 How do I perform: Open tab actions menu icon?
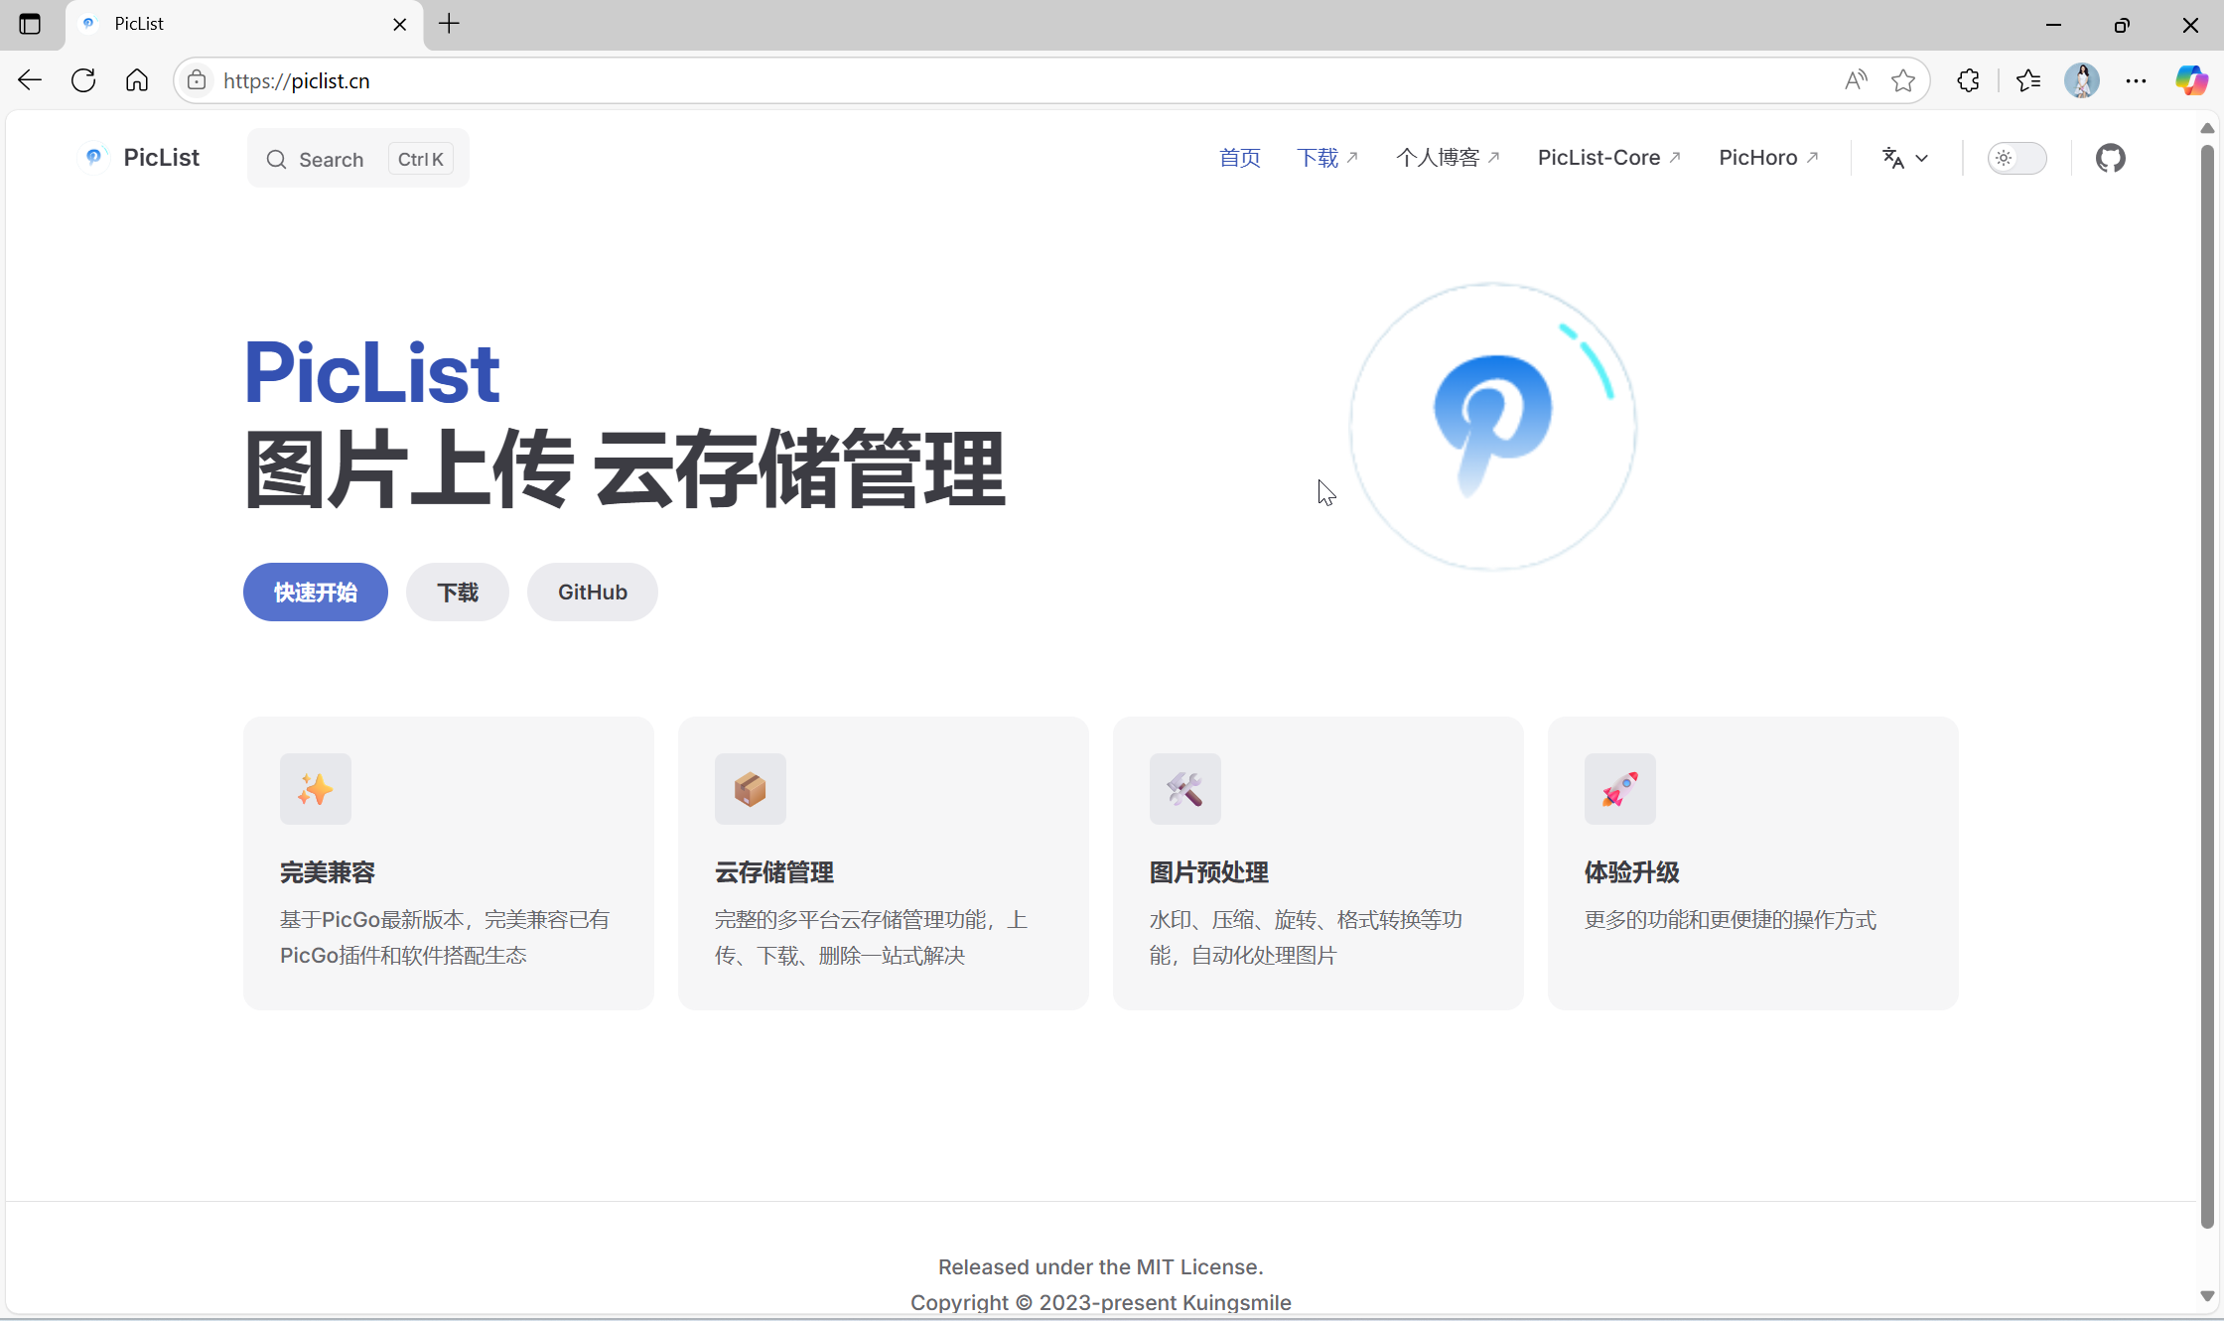click(x=30, y=24)
